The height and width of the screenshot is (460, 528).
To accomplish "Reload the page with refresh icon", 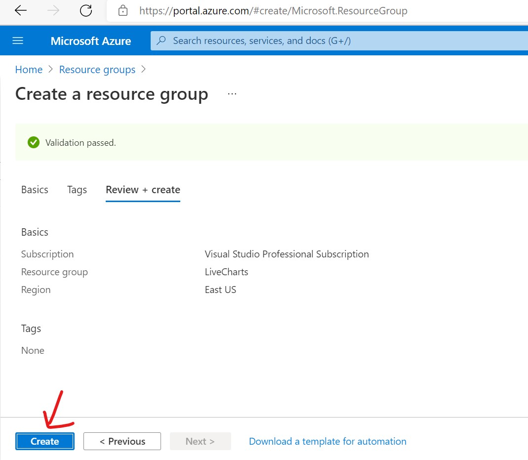I will tap(86, 11).
